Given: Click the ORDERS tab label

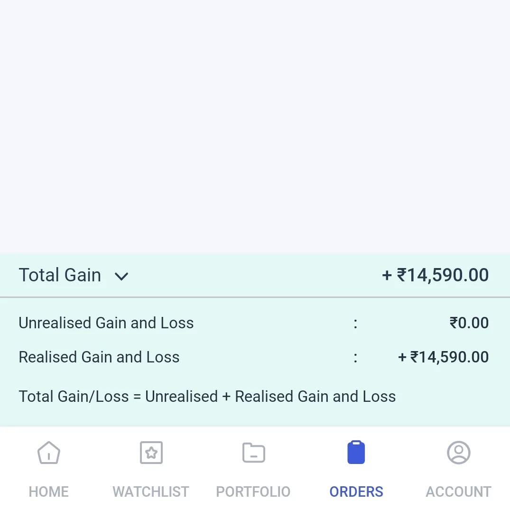Looking at the screenshot, I should pyautogui.click(x=356, y=491).
